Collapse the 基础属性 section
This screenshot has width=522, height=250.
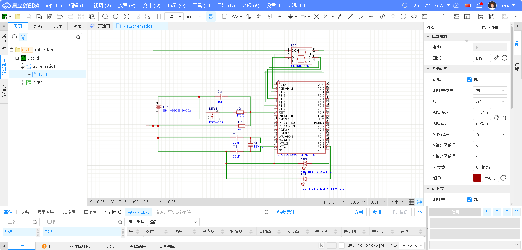428,36
